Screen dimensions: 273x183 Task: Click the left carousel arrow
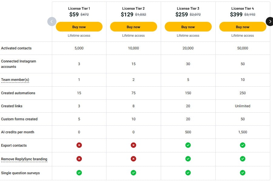pos(52,22)
